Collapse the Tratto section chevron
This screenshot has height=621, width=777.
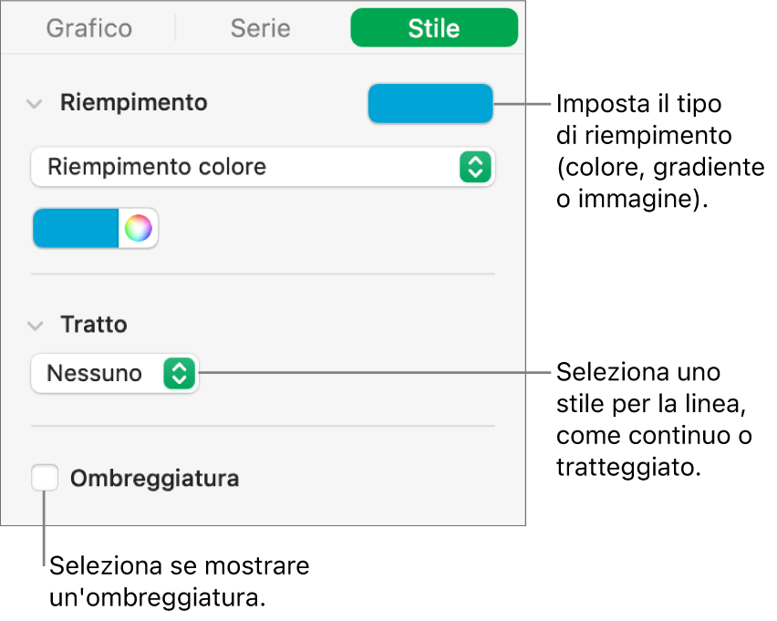pyautogui.click(x=35, y=325)
